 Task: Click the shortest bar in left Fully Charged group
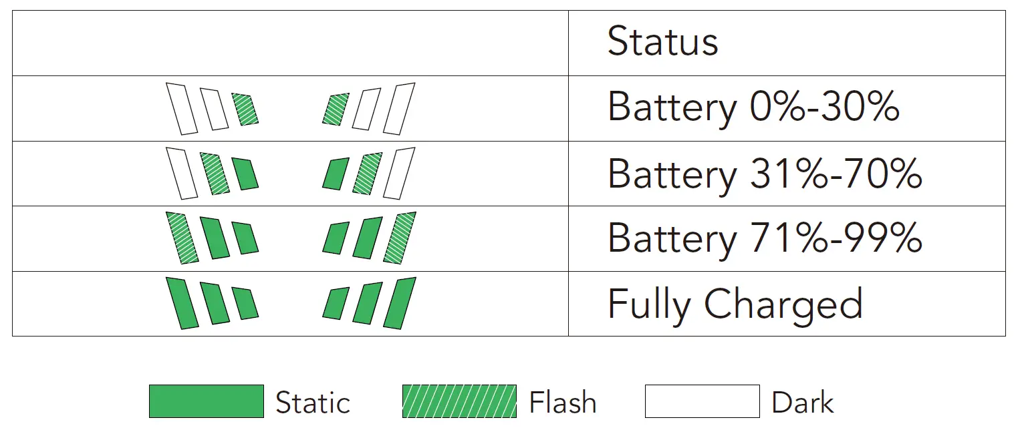pyautogui.click(x=245, y=304)
